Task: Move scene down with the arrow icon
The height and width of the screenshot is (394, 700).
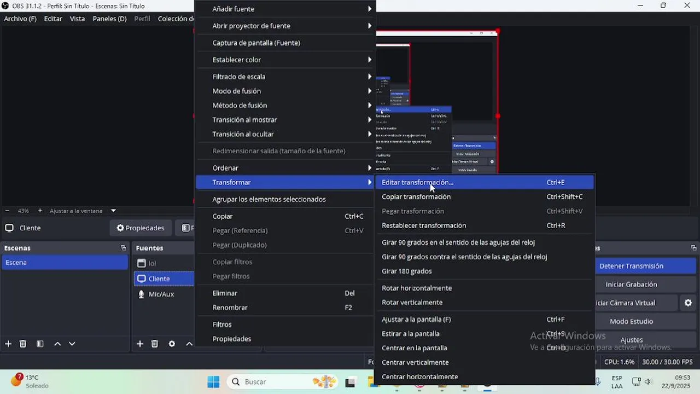Action: click(72, 344)
